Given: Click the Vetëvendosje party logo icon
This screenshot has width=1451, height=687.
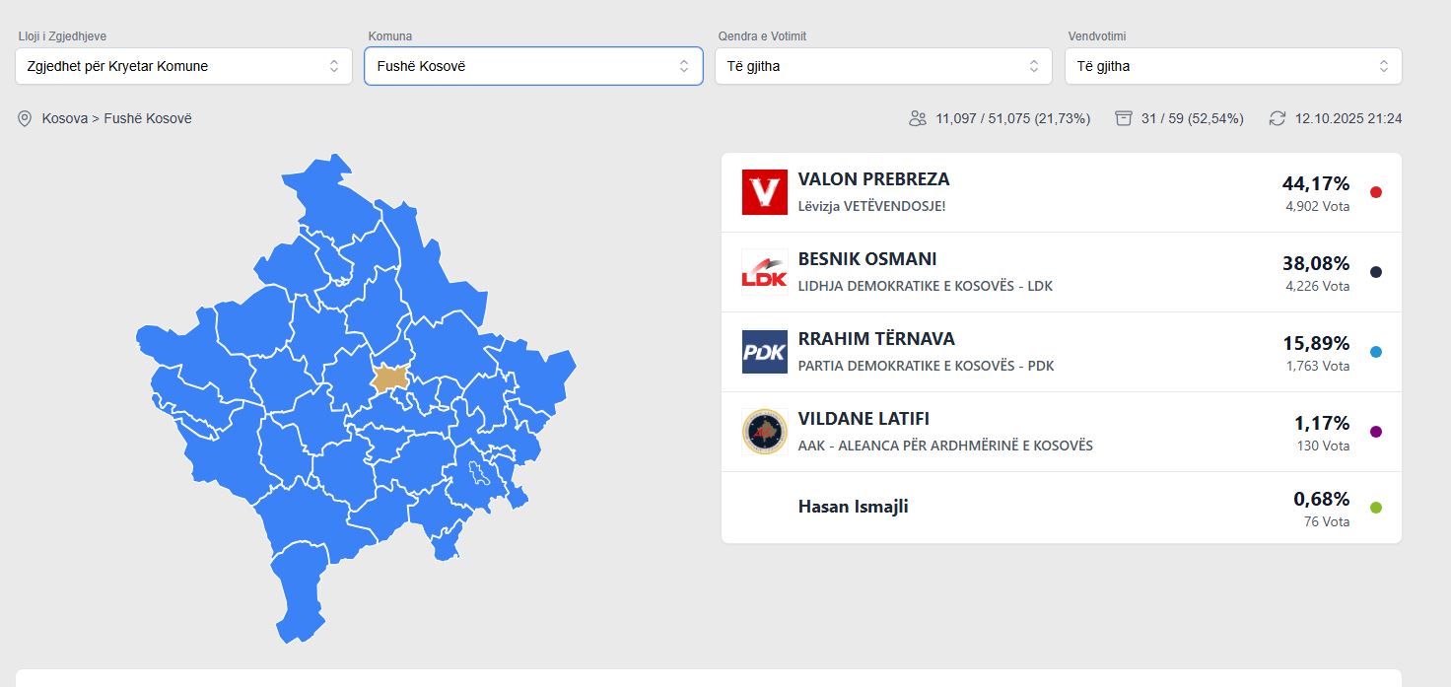Looking at the screenshot, I should click(764, 192).
